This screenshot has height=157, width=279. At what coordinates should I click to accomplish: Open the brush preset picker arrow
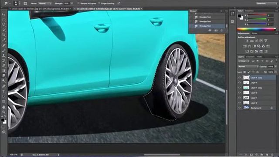(20, 3)
